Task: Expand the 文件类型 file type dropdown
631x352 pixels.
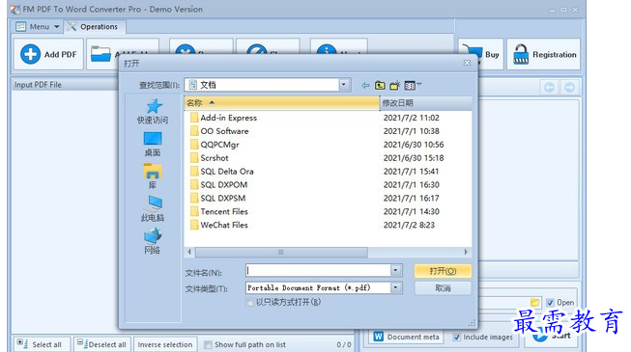Action: tap(396, 287)
